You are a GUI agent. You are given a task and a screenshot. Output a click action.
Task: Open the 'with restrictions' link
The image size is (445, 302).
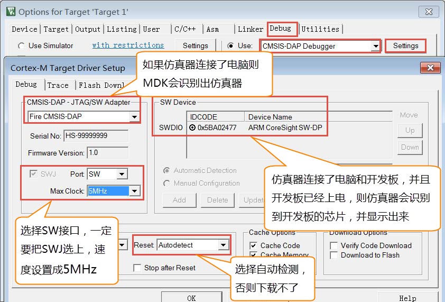[128, 45]
